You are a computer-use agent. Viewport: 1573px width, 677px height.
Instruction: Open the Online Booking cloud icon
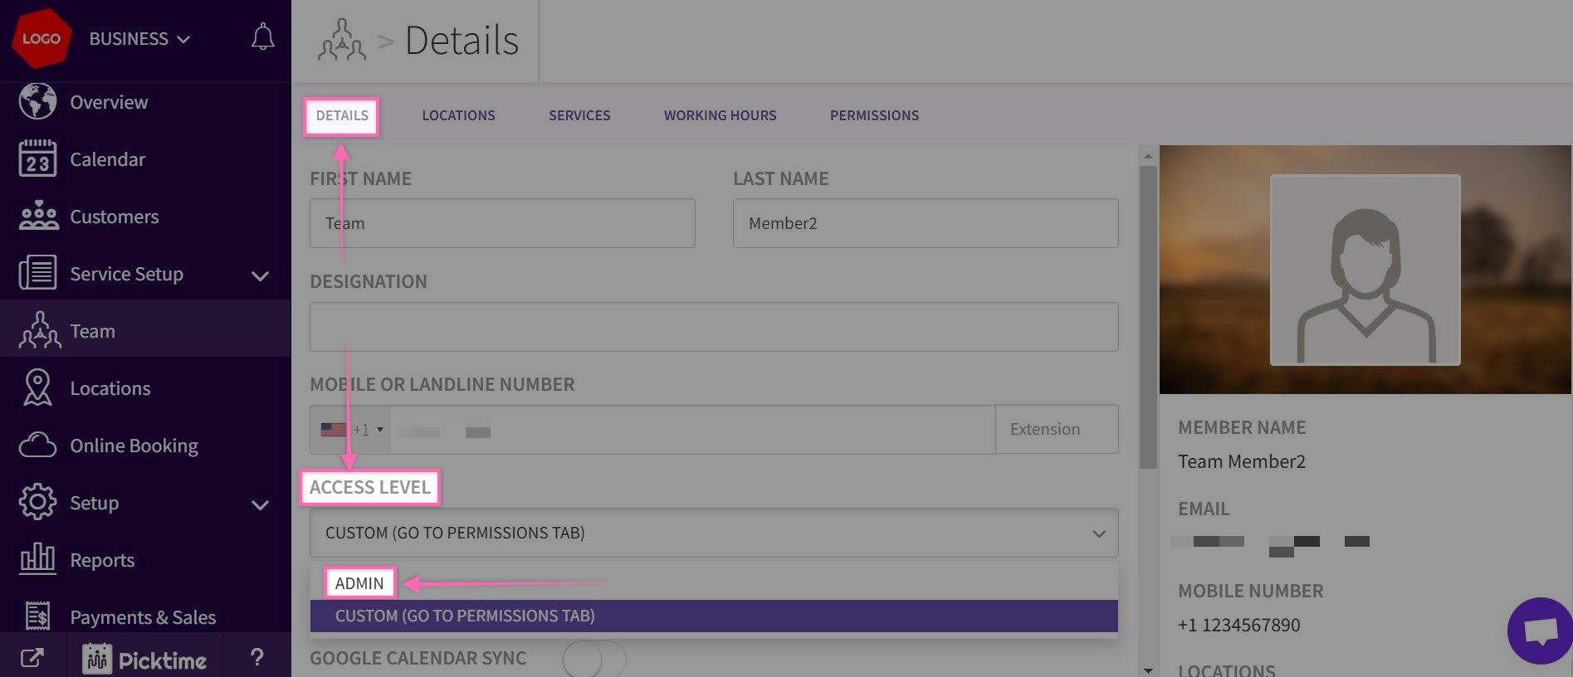click(37, 446)
